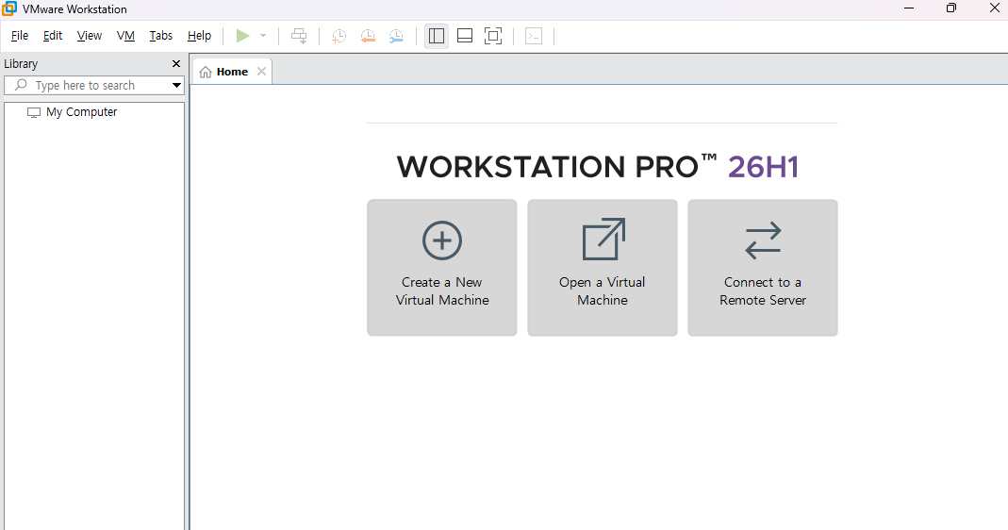Open the VM menu
This screenshot has height=530, width=1008.
coord(126,36)
